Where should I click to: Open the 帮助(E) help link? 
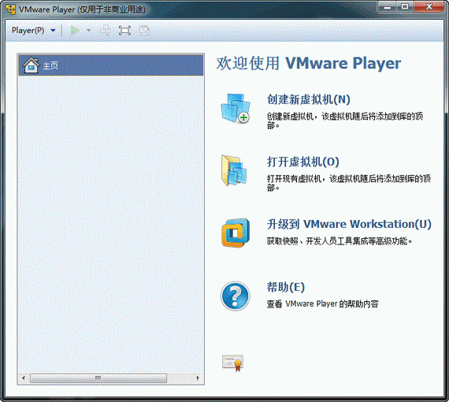point(285,287)
